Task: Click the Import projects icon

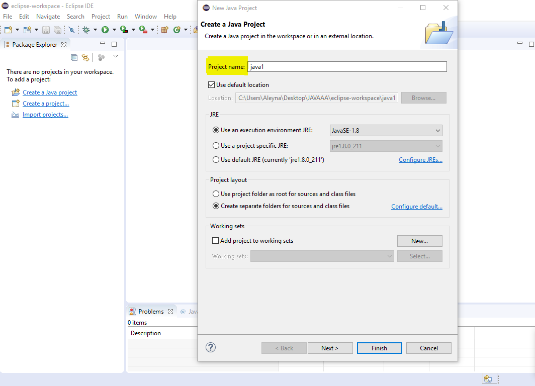Action: [x=16, y=115]
